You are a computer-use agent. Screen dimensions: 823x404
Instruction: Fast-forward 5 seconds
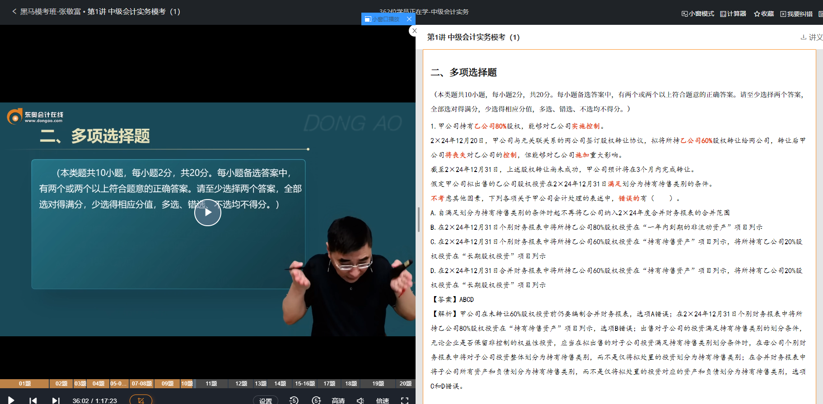[x=316, y=400]
